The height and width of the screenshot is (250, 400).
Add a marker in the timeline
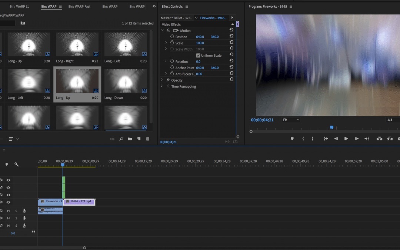point(7,164)
